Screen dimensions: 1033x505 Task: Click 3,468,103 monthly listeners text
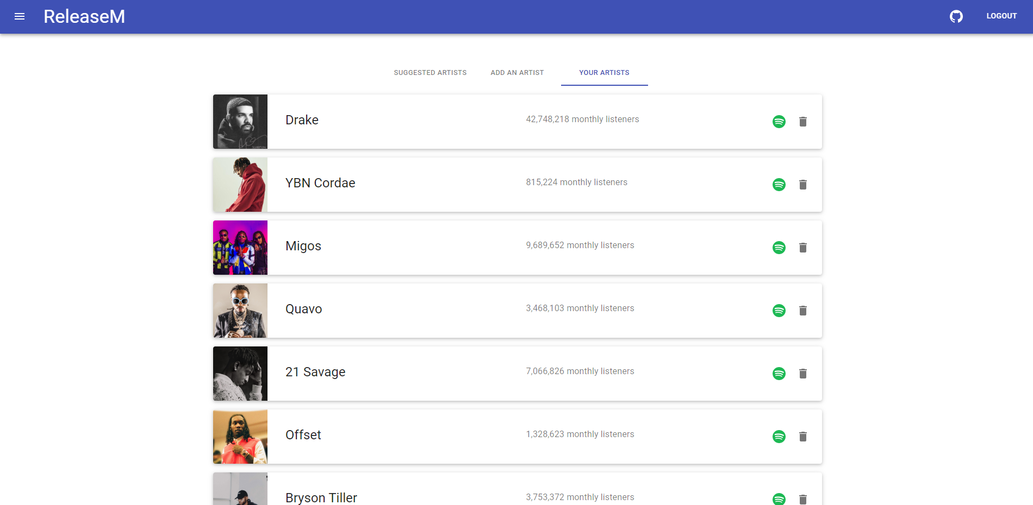point(580,308)
